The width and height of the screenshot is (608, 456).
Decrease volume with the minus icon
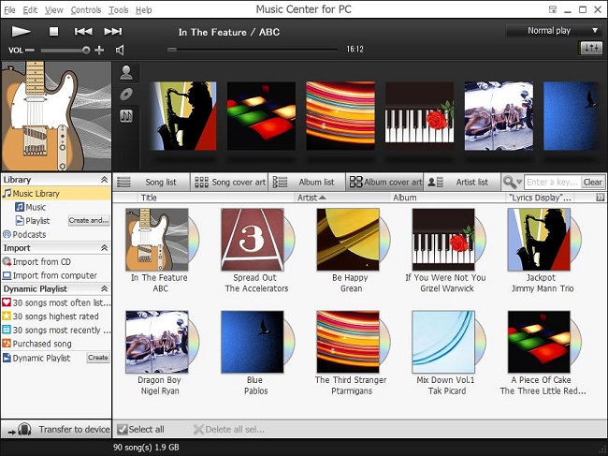pyautogui.click(x=30, y=50)
